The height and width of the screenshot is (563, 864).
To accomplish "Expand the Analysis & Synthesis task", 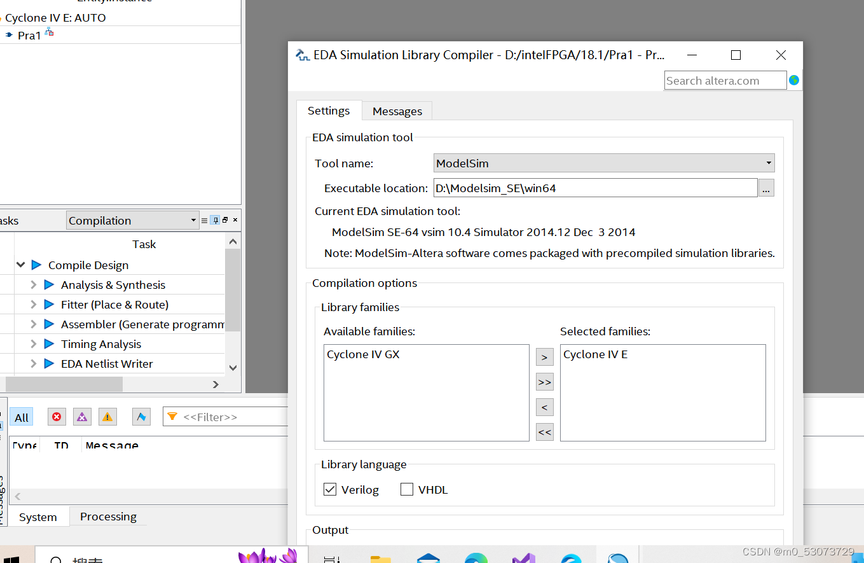I will pos(34,285).
